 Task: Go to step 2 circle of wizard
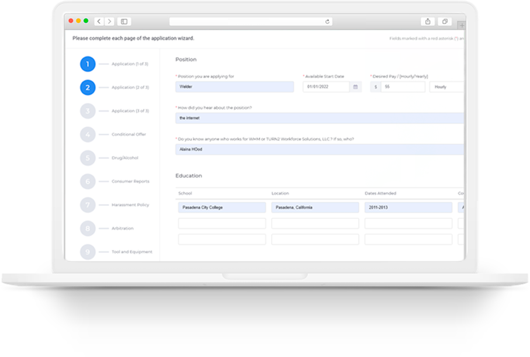pyautogui.click(x=88, y=88)
